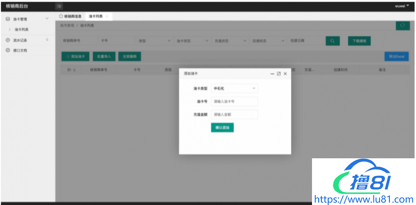The width and height of the screenshot is (416, 205).
Task: Click the green refresh icon button
Action: (x=402, y=25)
